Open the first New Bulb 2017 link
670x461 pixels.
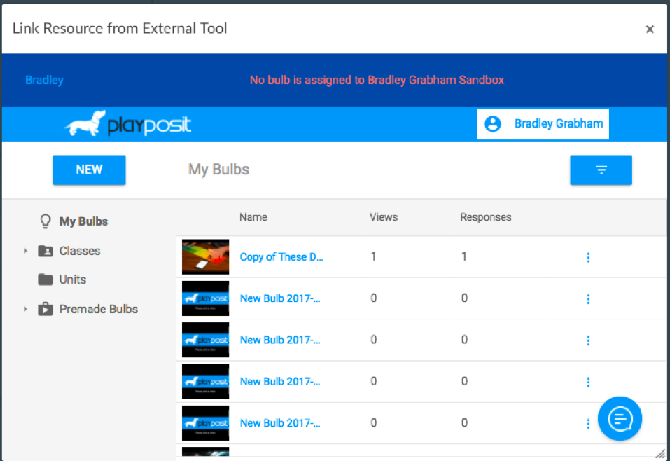click(x=279, y=298)
